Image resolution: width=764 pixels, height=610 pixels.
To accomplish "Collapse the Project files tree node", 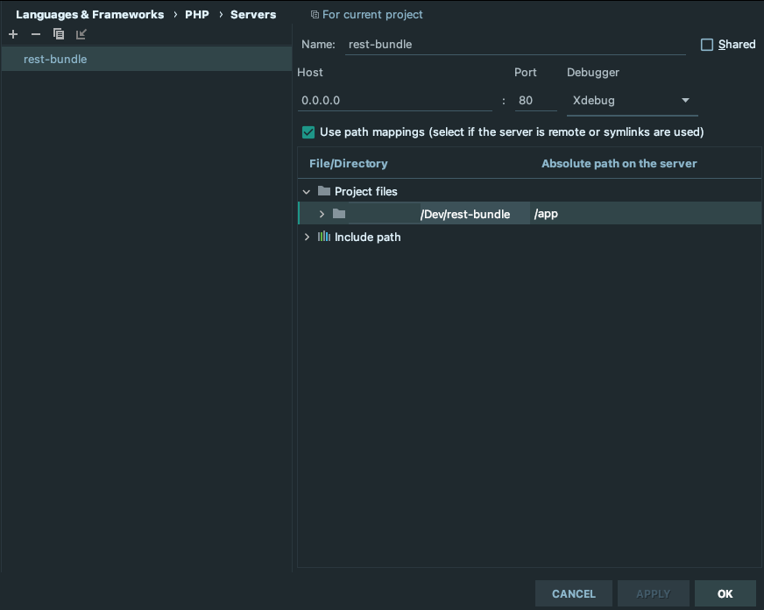I will pyautogui.click(x=307, y=191).
